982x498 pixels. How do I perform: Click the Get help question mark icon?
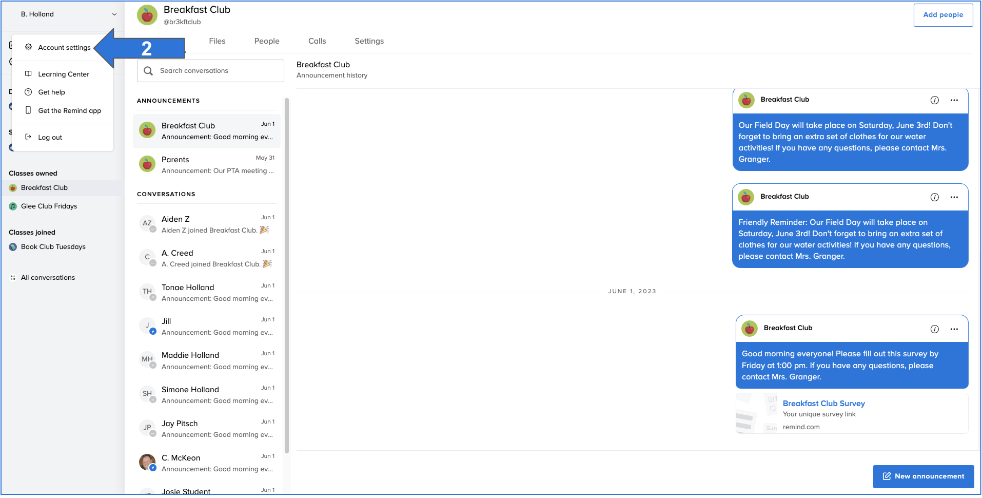[x=29, y=92]
